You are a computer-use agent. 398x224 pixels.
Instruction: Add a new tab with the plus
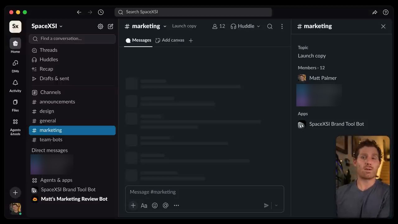(x=191, y=40)
